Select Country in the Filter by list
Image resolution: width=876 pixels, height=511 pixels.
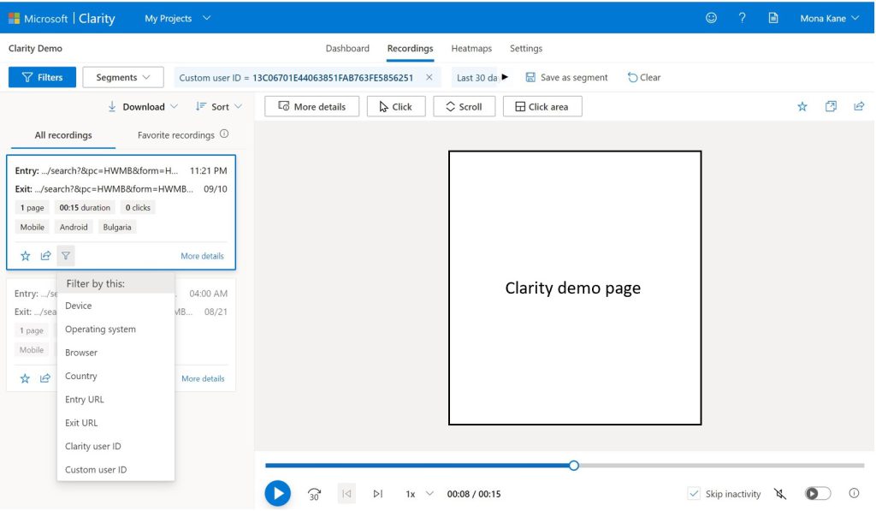click(81, 376)
